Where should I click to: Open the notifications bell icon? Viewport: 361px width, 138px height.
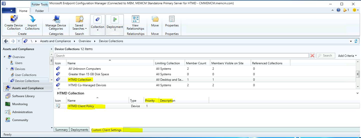tap(345, 10)
